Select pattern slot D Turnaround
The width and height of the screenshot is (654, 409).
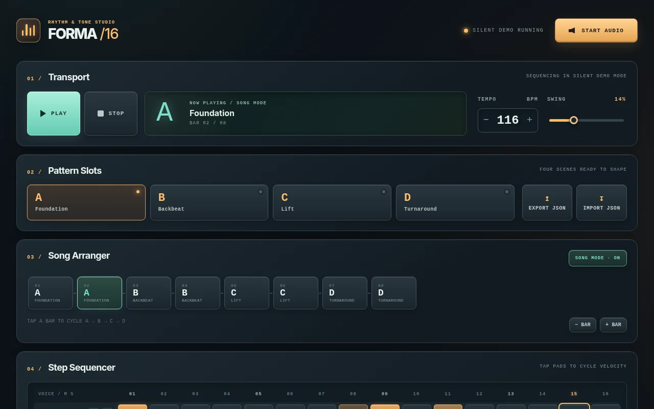455,202
